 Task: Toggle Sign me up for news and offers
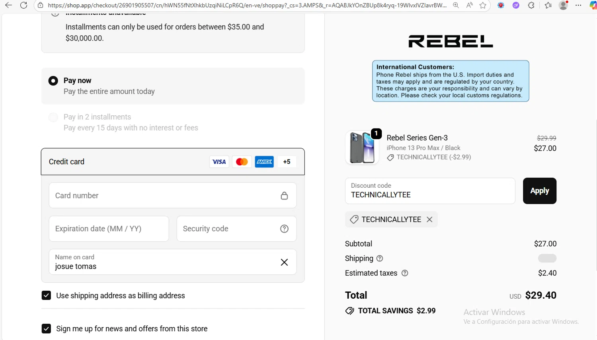click(x=46, y=328)
